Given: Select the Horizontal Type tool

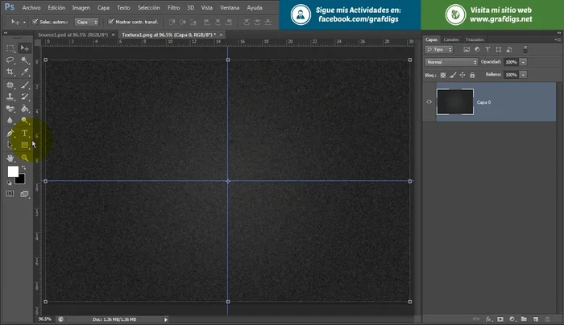Looking at the screenshot, I should pos(25,133).
